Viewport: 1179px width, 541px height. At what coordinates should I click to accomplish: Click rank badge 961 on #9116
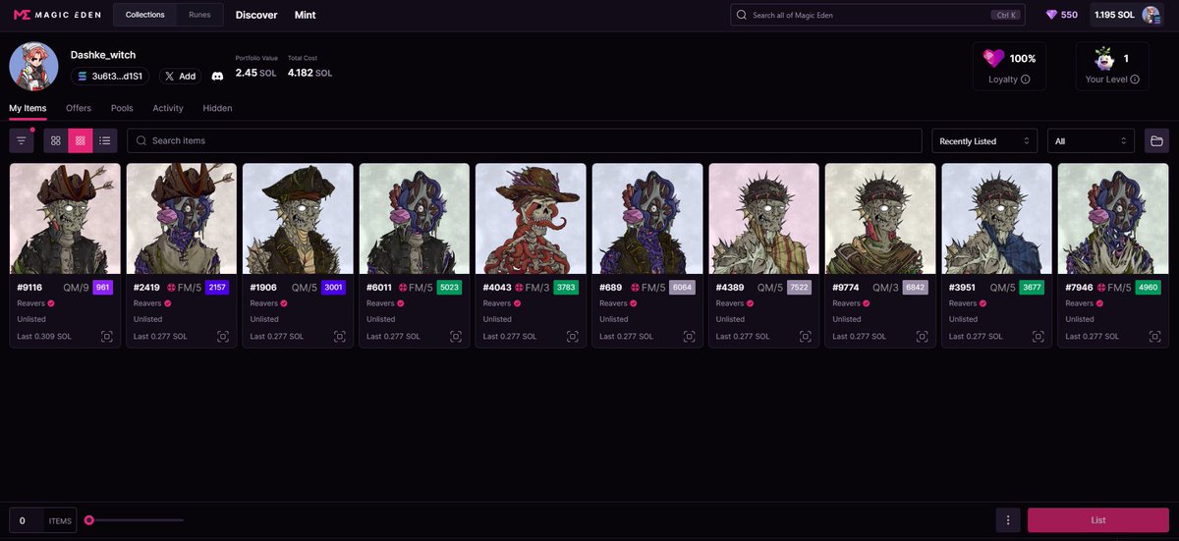click(x=103, y=288)
